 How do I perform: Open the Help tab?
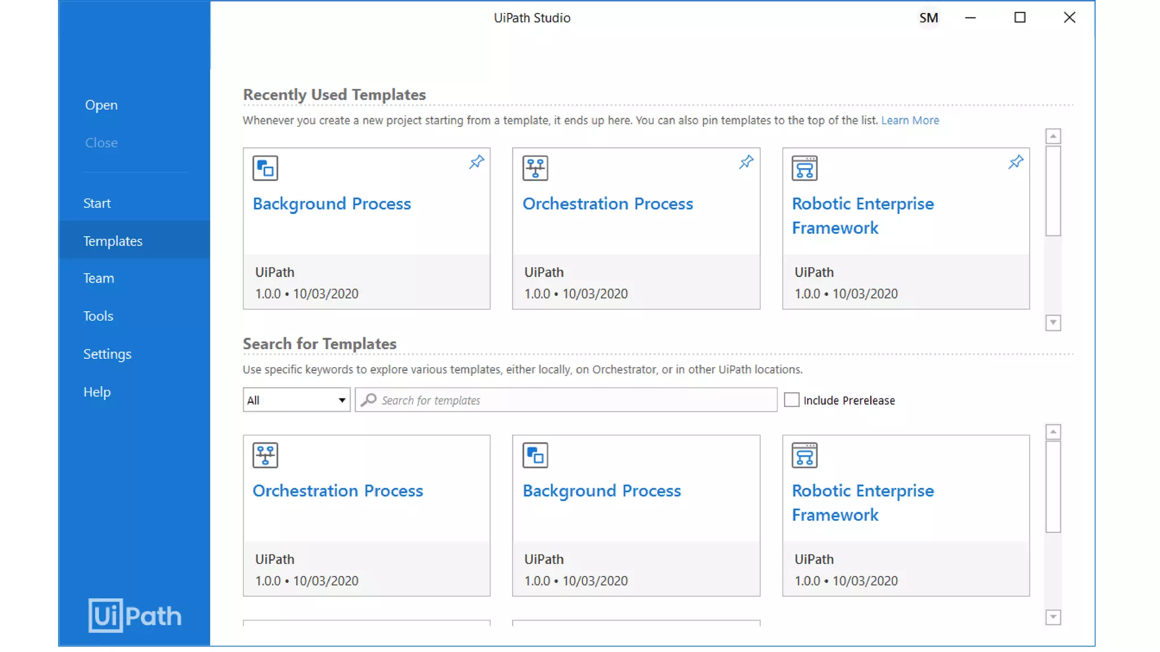[x=97, y=392]
